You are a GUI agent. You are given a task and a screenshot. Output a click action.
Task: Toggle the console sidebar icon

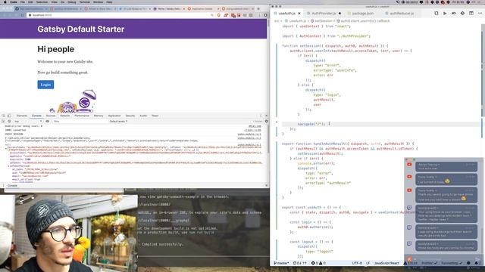click(3, 121)
